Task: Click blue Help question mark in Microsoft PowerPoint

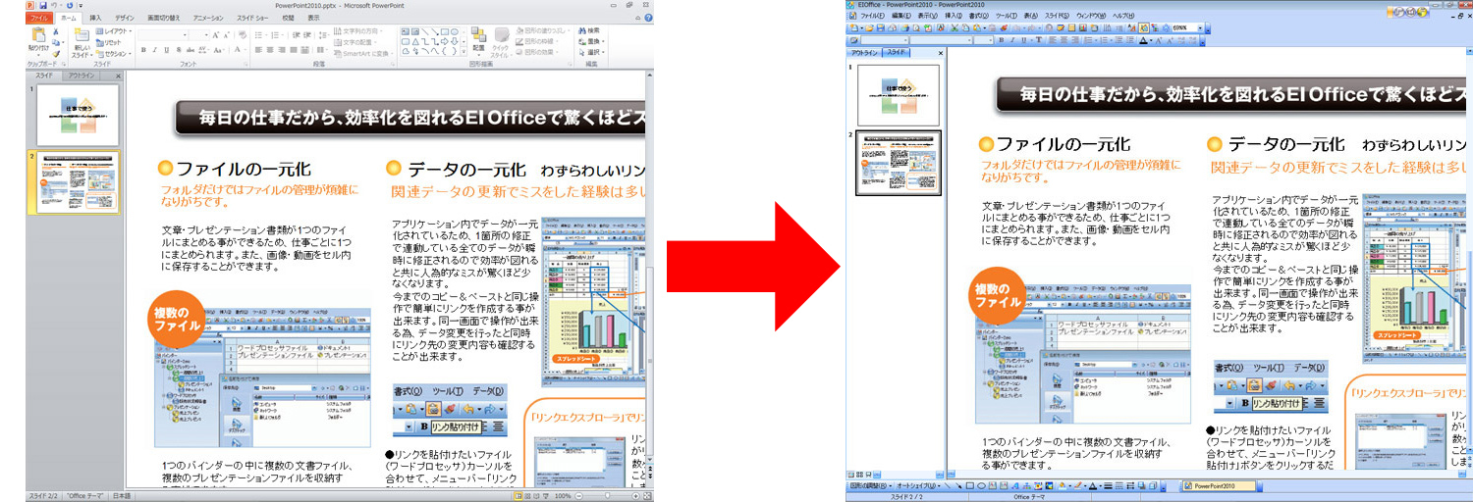Action: click(x=647, y=18)
